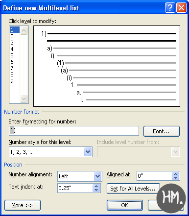
Task: Decrease Text indent at value with down arrow
Action: tap(96, 190)
